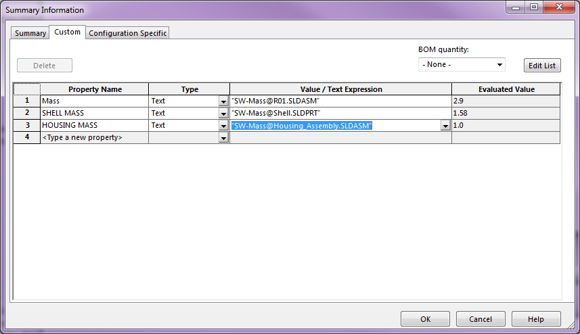Select row header number 4
The image size is (580, 334).
click(x=26, y=137)
